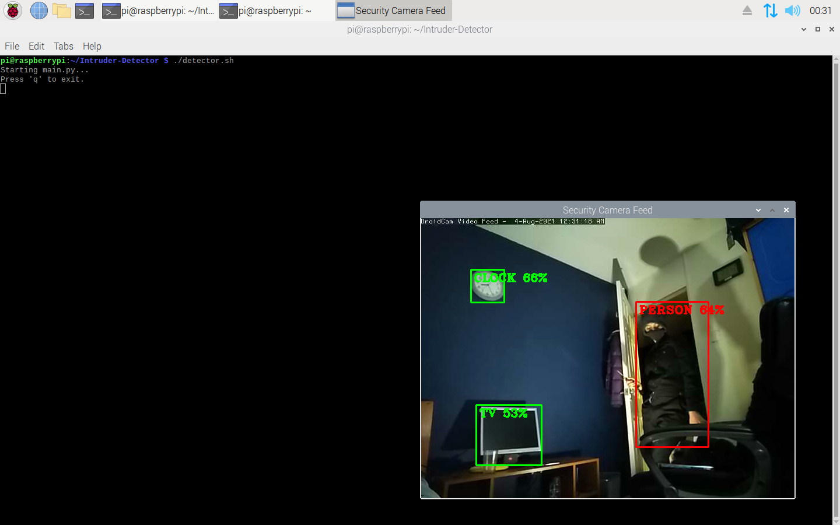Click the './detector.sh' command text
Viewport: 840px width, 525px height.
click(x=204, y=61)
